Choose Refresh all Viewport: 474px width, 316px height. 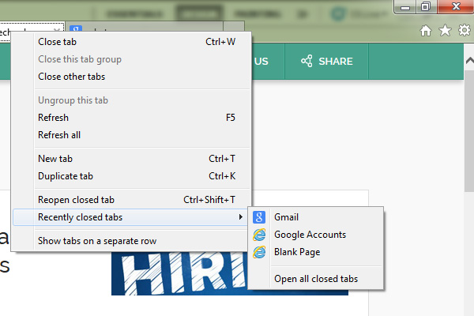point(131,135)
